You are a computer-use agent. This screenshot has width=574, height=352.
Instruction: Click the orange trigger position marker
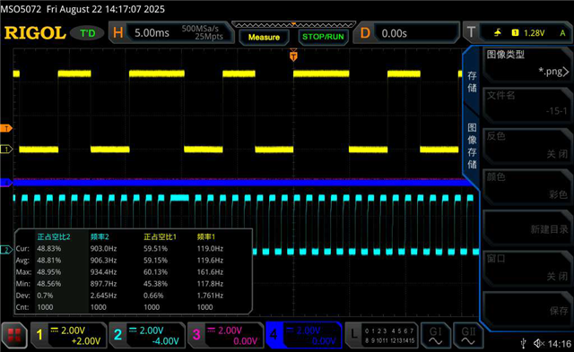tap(293, 56)
